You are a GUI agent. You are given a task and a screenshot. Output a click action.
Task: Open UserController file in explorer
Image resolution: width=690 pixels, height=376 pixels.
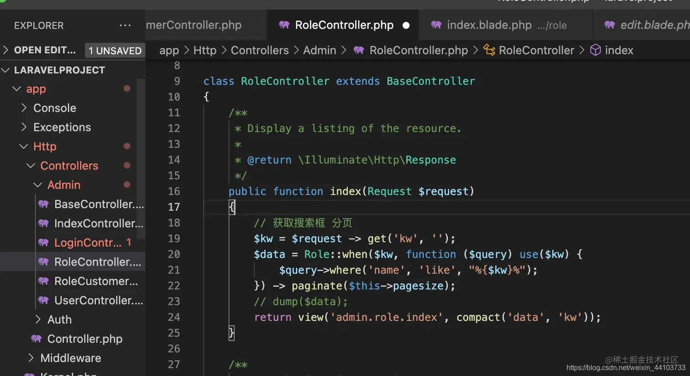73,300
